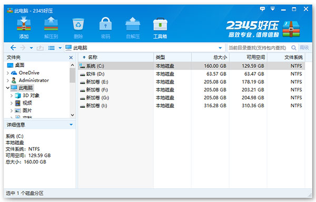316x202 pixels.
Task: Click the folder tree scroll up arrow
Action: coord(72,65)
